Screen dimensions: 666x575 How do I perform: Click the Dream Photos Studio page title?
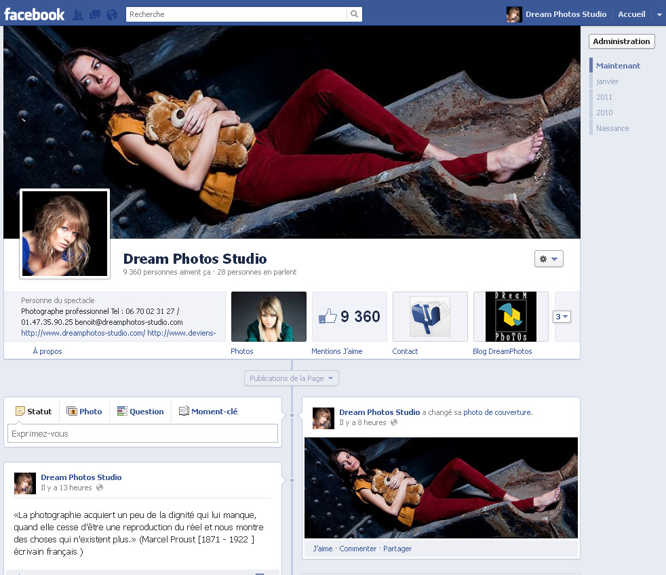coord(195,258)
